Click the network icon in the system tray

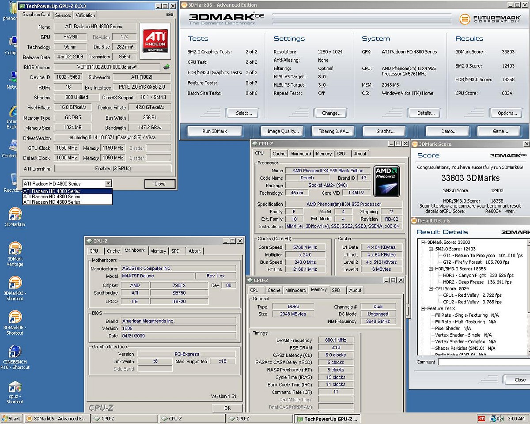point(492,418)
